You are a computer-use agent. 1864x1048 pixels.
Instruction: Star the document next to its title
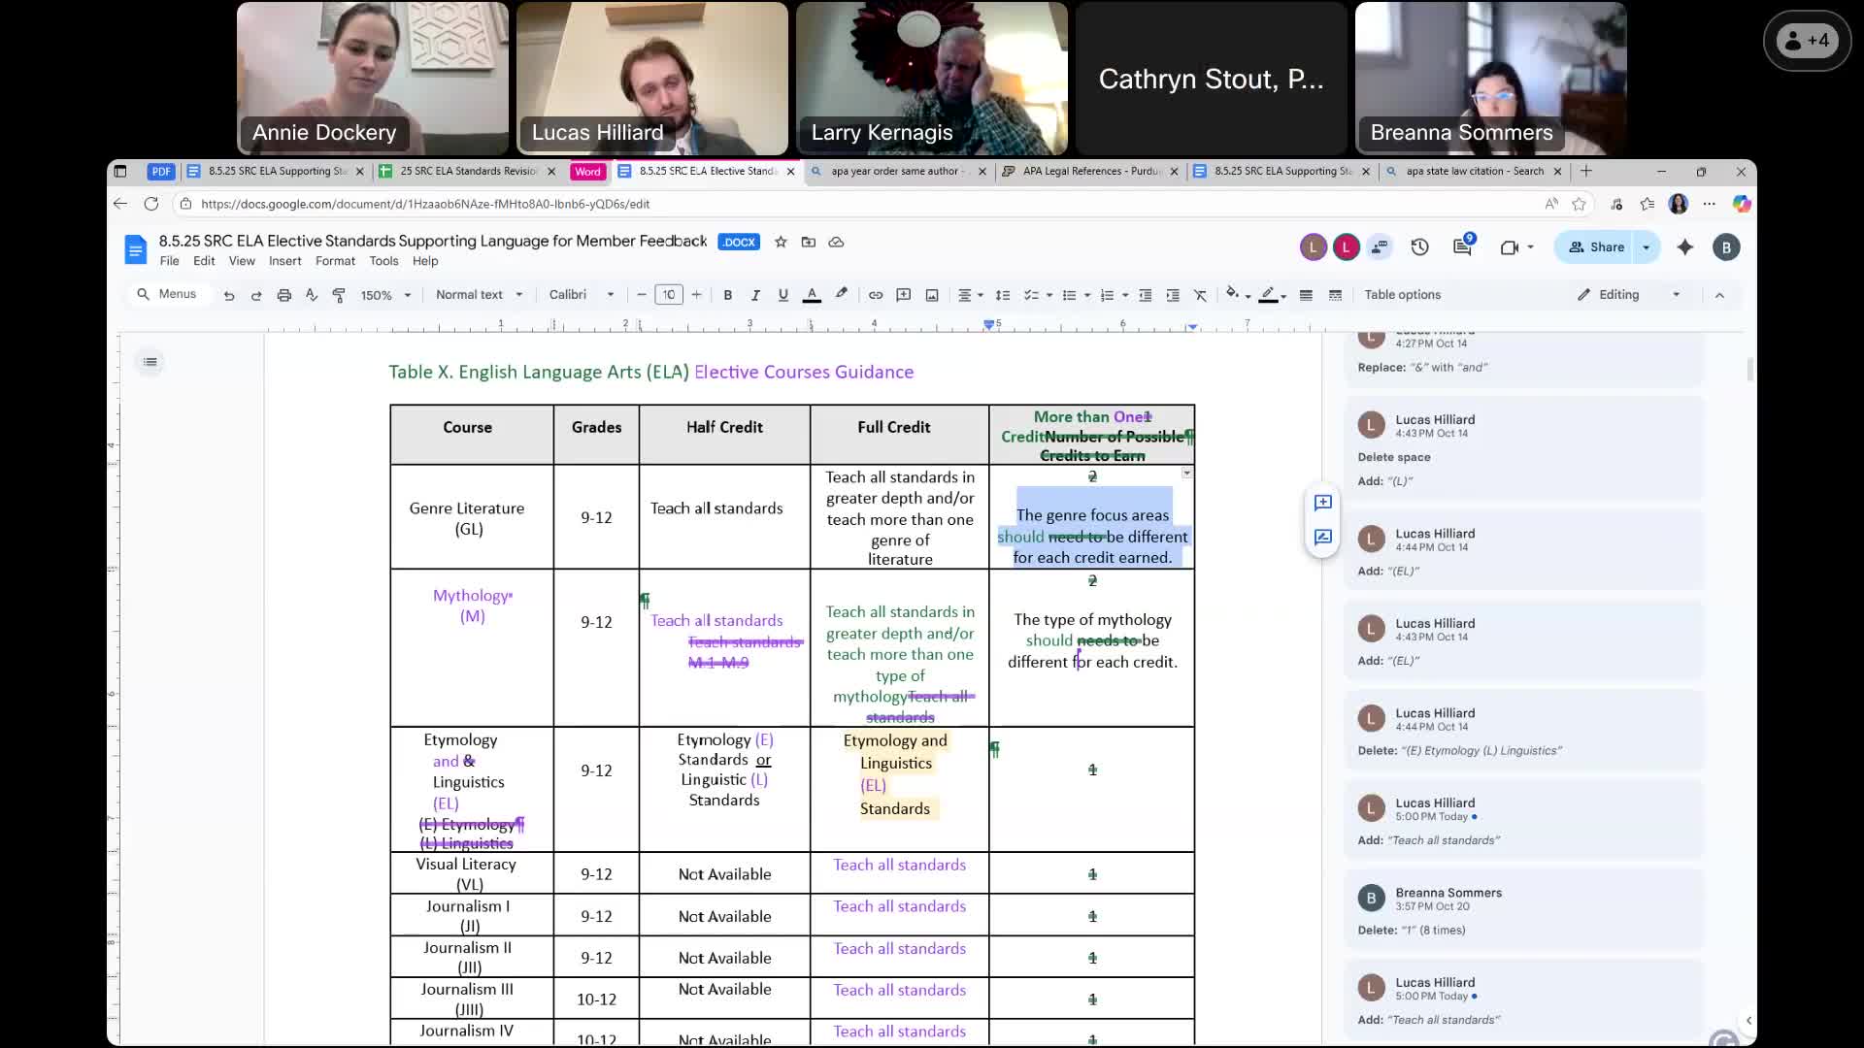click(x=781, y=242)
